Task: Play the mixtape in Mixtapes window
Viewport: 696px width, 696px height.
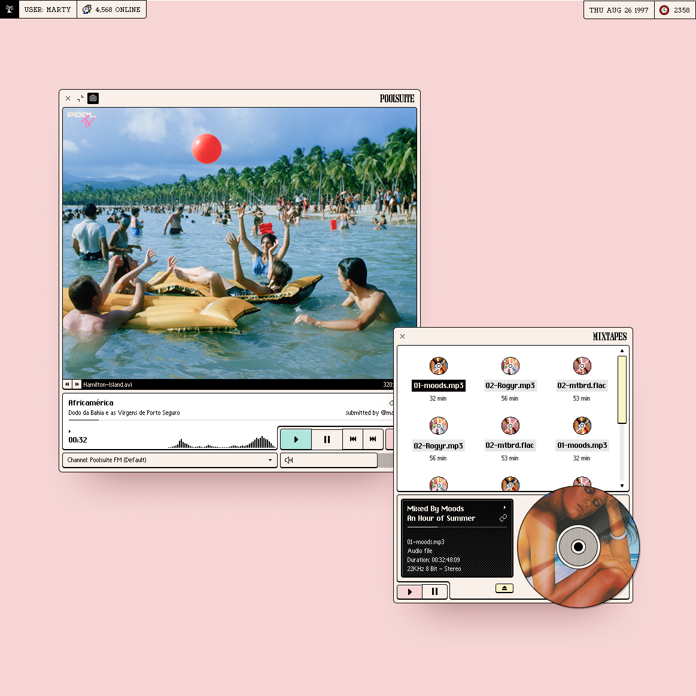Action: (x=410, y=591)
